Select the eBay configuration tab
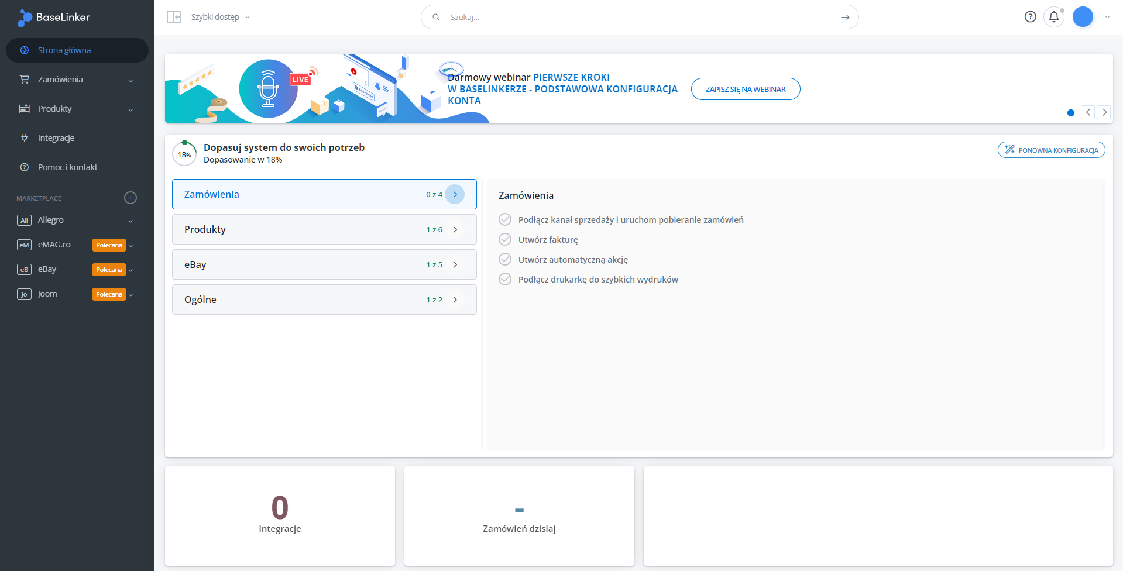Viewport: 1123px width, 571px height. (x=324, y=264)
